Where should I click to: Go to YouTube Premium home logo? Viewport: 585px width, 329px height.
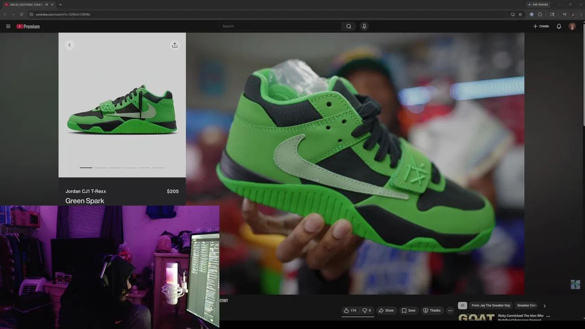(28, 27)
